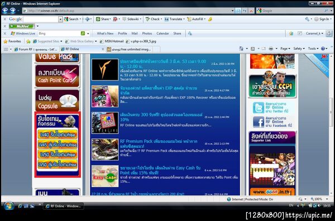Open Suggested Sites dropdown
This screenshot has width=335, height=221.
click(x=47, y=41)
